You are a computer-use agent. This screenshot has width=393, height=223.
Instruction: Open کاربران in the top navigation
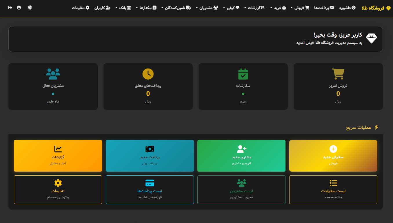coord(102,8)
